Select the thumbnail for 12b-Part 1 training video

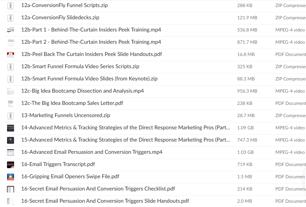click(11, 30)
